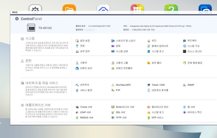Open the 스토리지 및 스냅샷 icon
Screen dimensions: 217x138
pos(113,41)
